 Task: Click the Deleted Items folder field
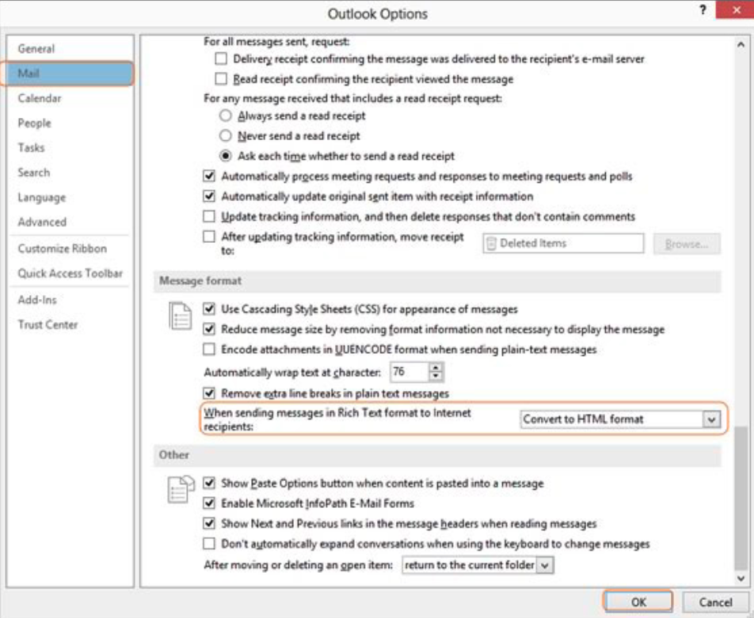tap(564, 244)
